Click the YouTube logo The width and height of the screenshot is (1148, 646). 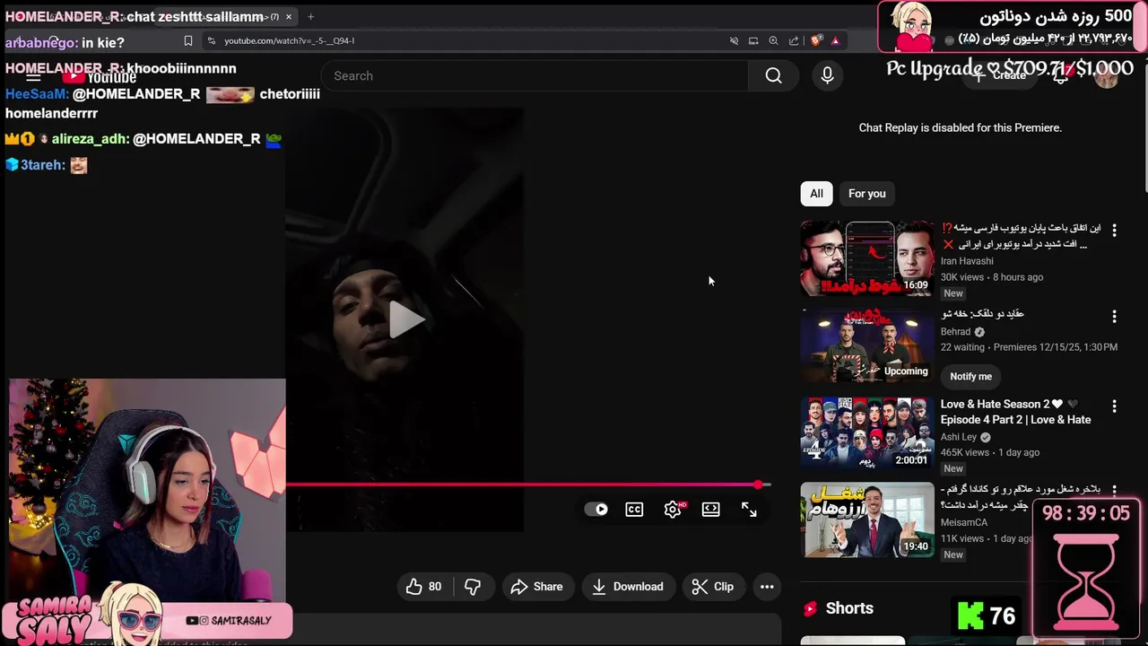[x=99, y=77]
